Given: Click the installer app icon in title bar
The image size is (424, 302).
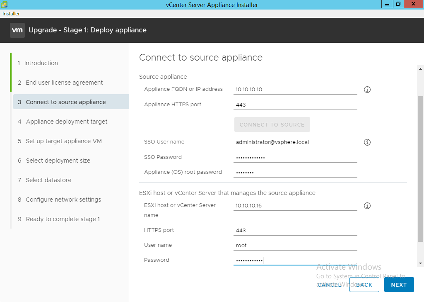Looking at the screenshot, I should [x=4, y=4].
